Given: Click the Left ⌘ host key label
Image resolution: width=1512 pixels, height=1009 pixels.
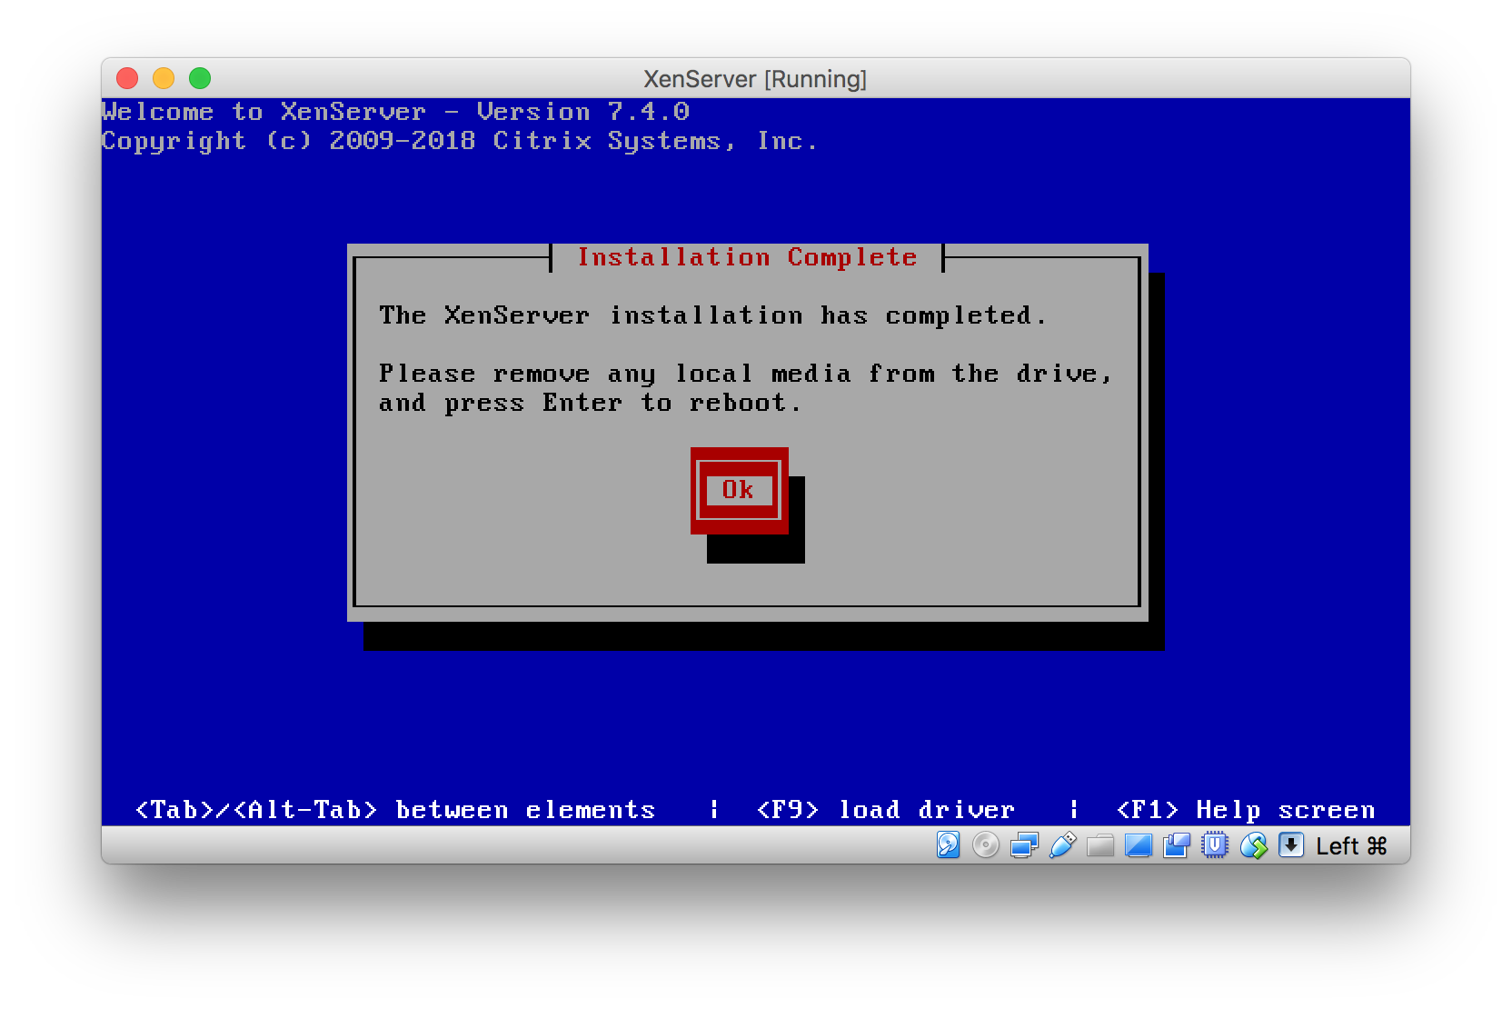Looking at the screenshot, I should [1351, 846].
